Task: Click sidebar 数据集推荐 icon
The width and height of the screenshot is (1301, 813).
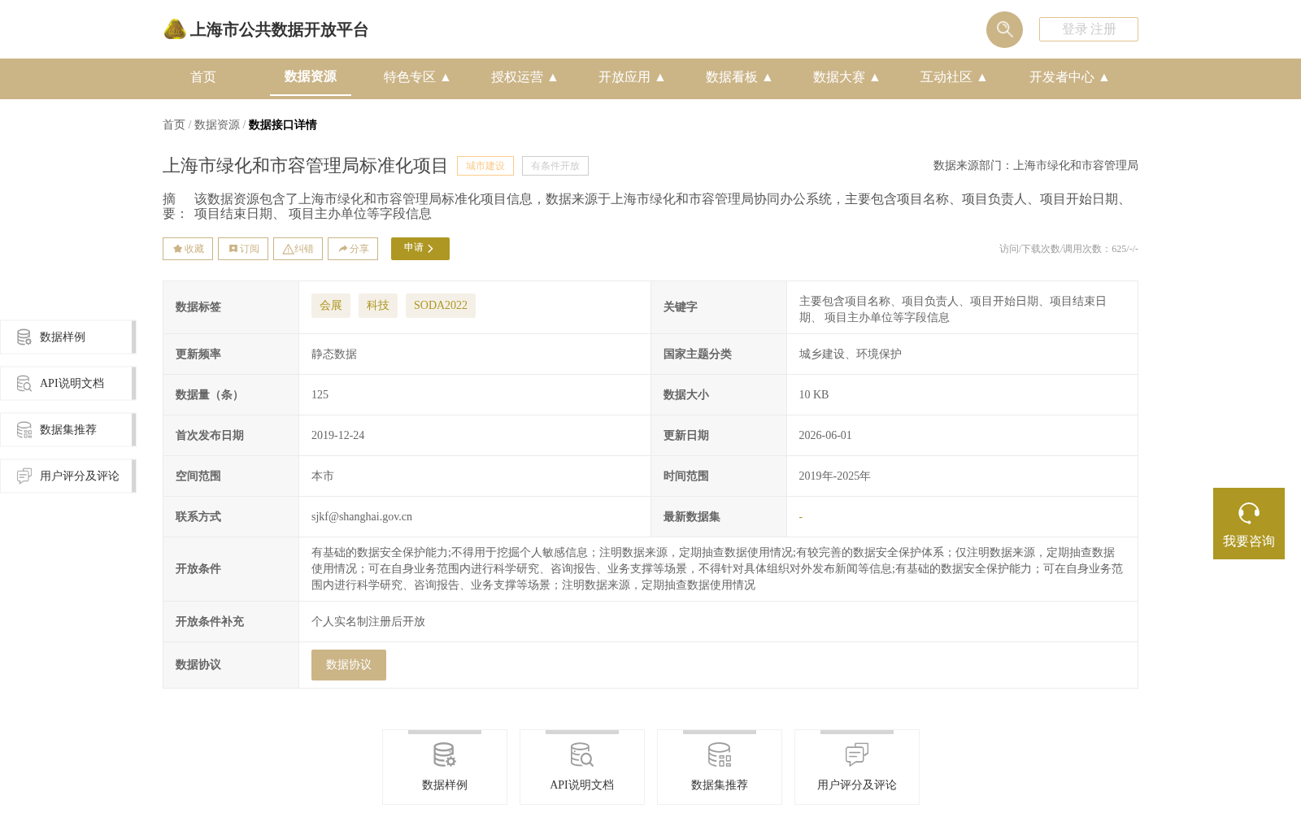Action: point(24,429)
